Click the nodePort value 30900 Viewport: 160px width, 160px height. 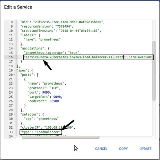(x=54, y=101)
